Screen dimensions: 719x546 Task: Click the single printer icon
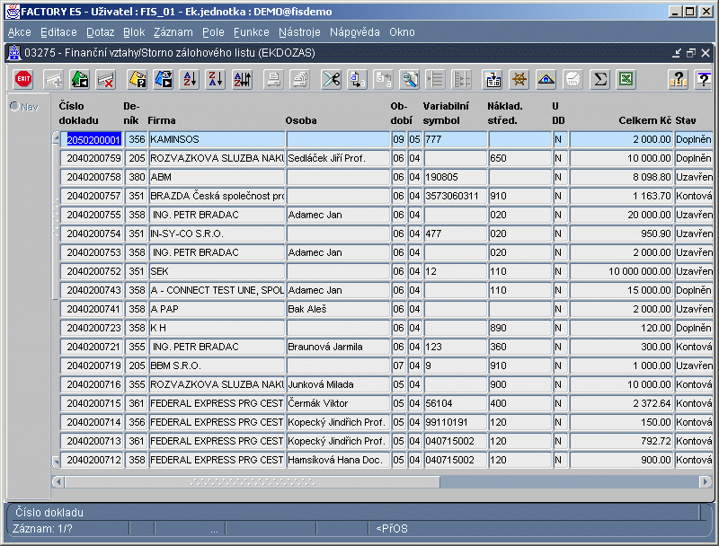click(x=274, y=79)
